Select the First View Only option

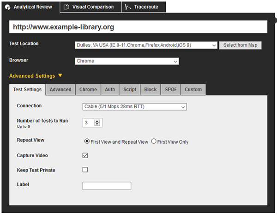154,141
